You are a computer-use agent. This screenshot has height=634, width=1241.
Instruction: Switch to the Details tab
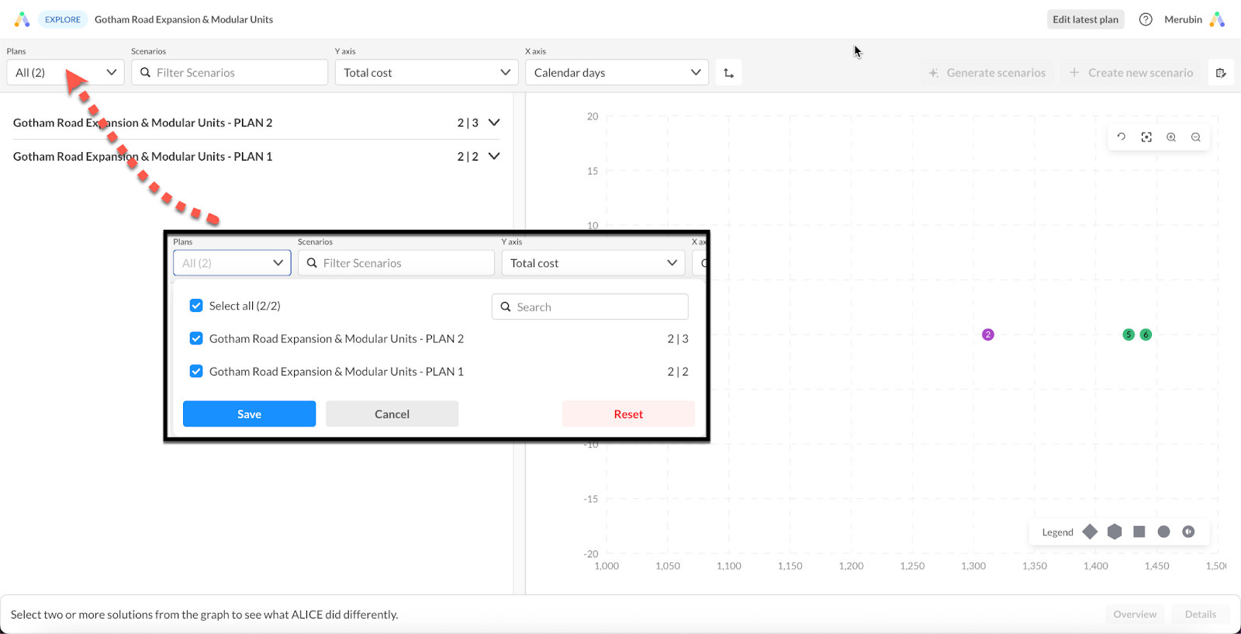1200,615
